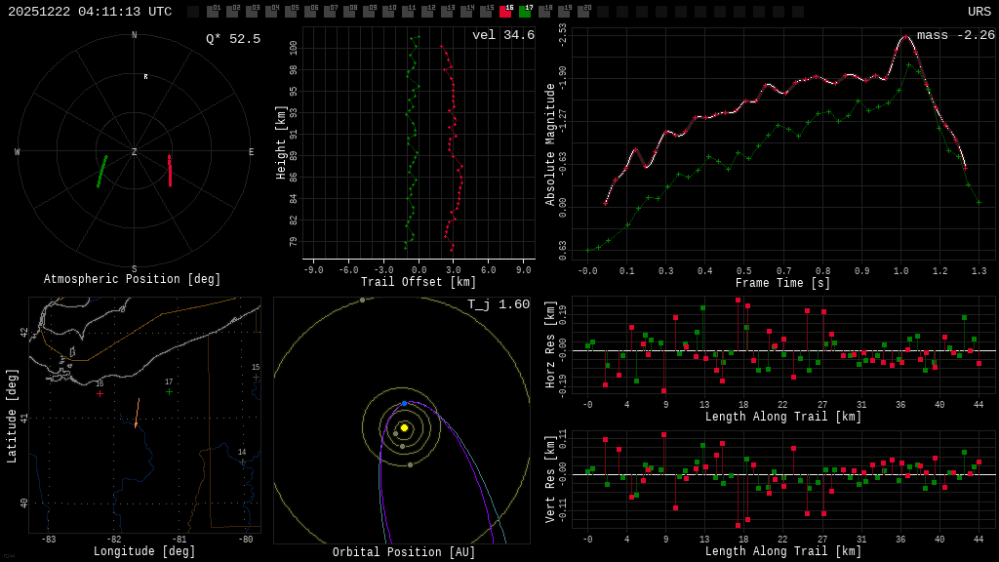Click station indicator box 18

point(544,12)
